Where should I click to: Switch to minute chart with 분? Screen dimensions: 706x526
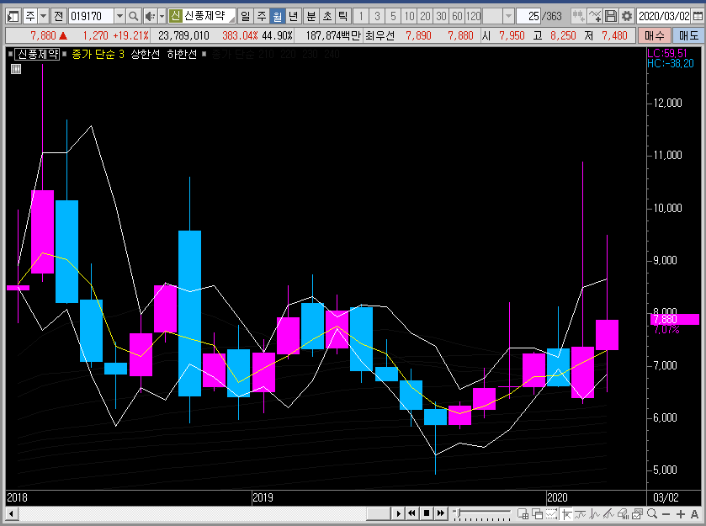pyautogui.click(x=311, y=17)
